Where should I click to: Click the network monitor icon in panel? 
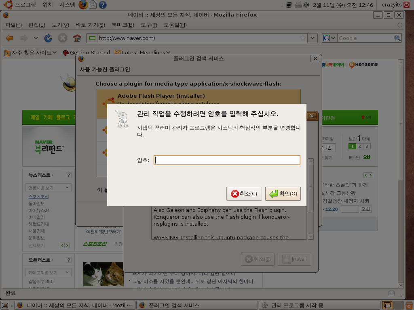[x=289, y=5]
